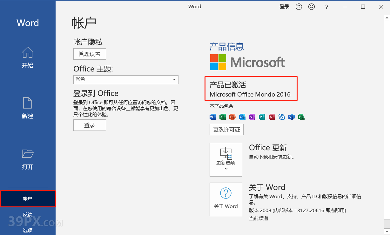Screen dimensions: 390x235
Task: Click the blue Outlook app icon
Action: [242, 117]
